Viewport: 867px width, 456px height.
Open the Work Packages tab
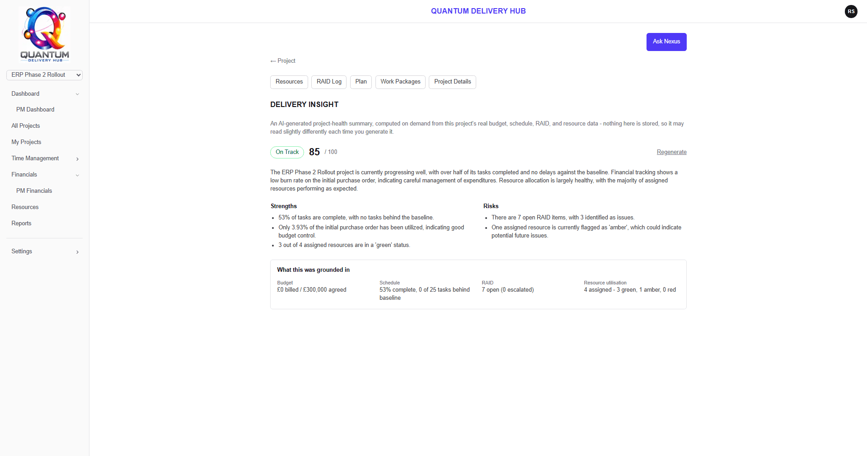400,82
